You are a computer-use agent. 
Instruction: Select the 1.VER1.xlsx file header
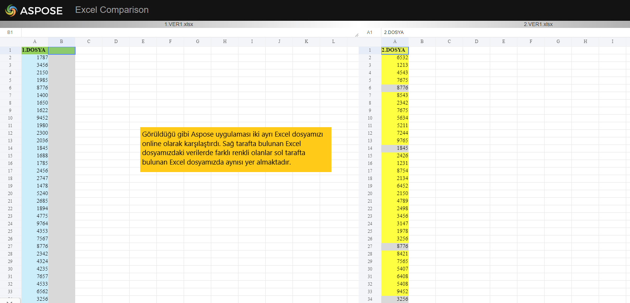coord(178,24)
